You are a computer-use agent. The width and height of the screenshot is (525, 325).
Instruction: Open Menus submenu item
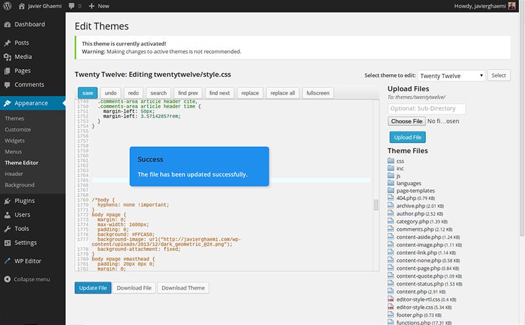click(x=13, y=152)
